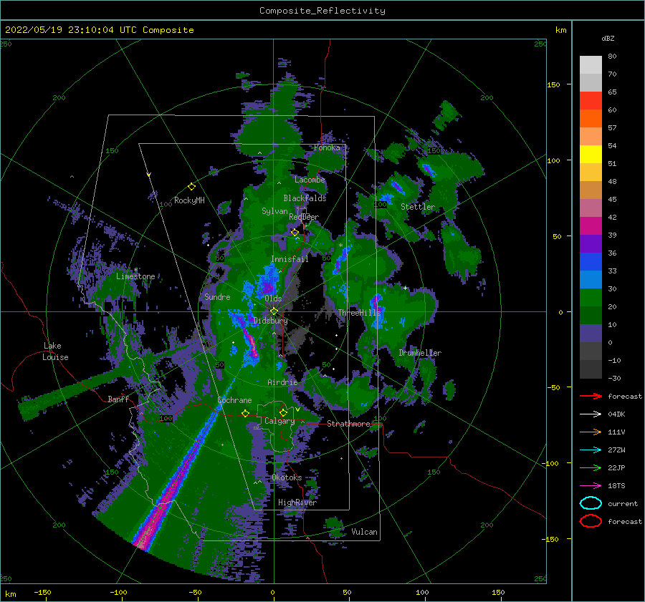Select the dark gray -10 dBZ swatch
The width and height of the screenshot is (645, 602).
click(591, 369)
